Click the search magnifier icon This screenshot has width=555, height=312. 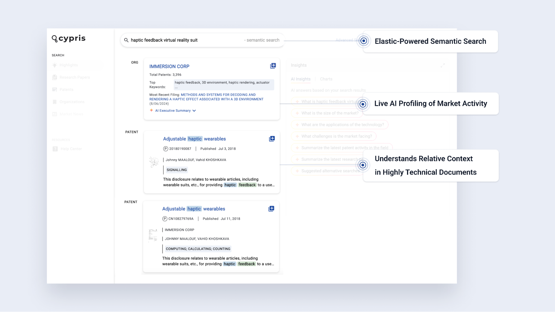126,40
